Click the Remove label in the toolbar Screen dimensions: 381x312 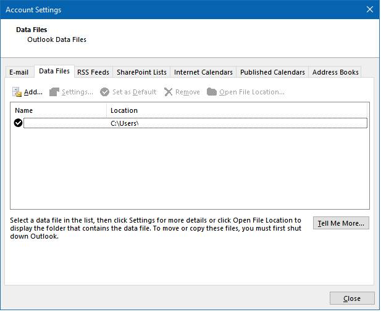pyautogui.click(x=188, y=92)
